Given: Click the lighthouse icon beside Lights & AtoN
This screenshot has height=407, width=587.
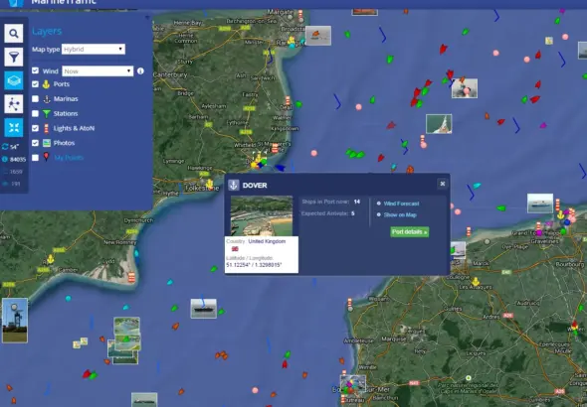Looking at the screenshot, I should (x=46, y=128).
